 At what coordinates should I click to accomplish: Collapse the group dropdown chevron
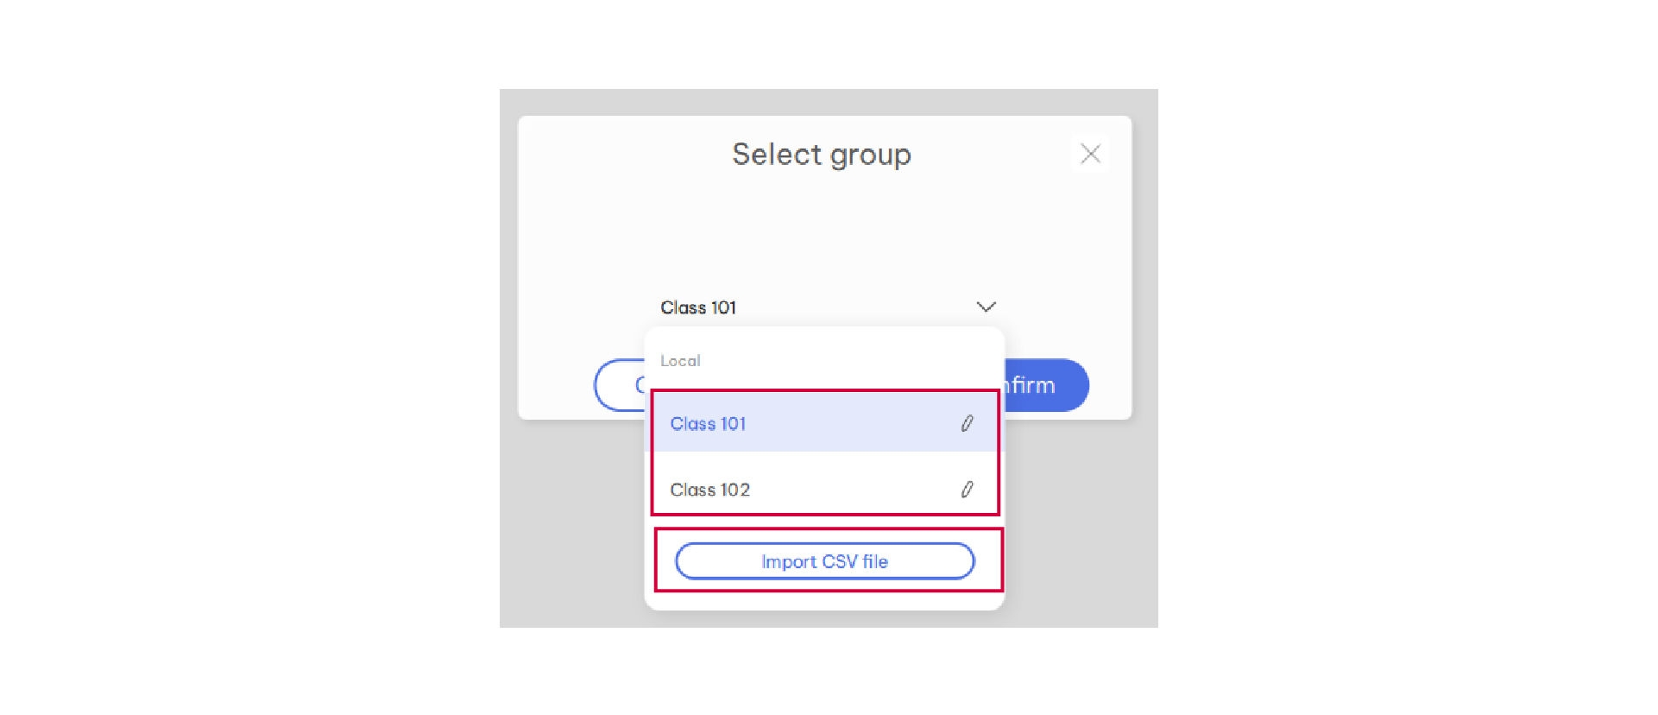(x=986, y=307)
